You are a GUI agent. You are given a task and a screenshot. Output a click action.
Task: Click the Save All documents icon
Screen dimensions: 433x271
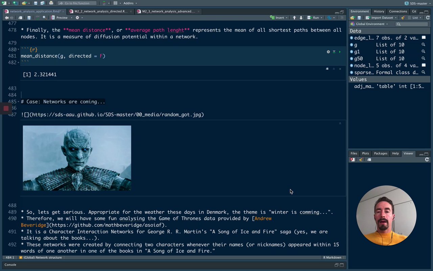coord(42,3)
